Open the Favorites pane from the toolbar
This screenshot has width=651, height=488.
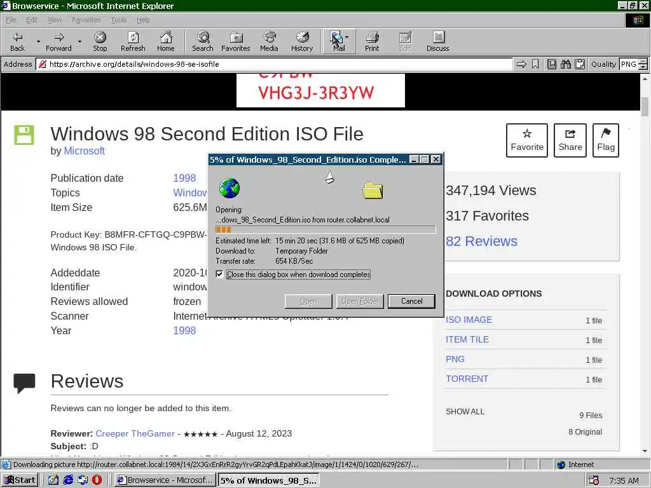coord(236,41)
